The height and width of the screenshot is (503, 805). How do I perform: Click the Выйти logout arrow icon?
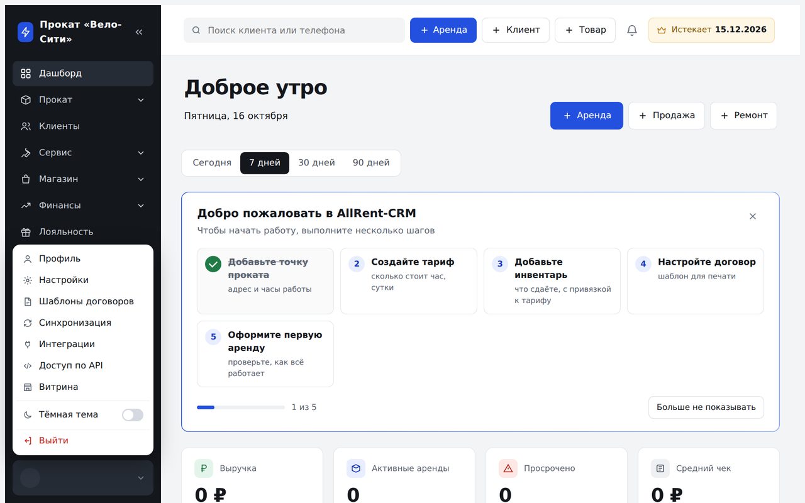[x=28, y=441]
